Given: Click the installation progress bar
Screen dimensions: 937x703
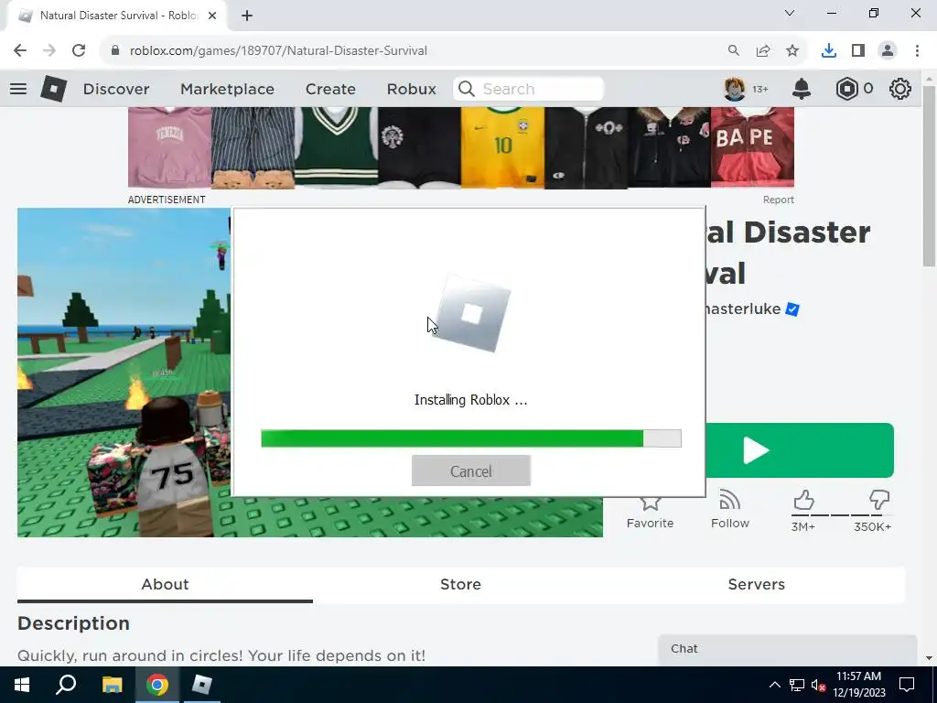Looking at the screenshot, I should (x=471, y=438).
